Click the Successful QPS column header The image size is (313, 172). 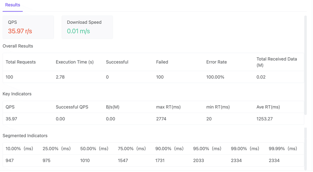72,107
